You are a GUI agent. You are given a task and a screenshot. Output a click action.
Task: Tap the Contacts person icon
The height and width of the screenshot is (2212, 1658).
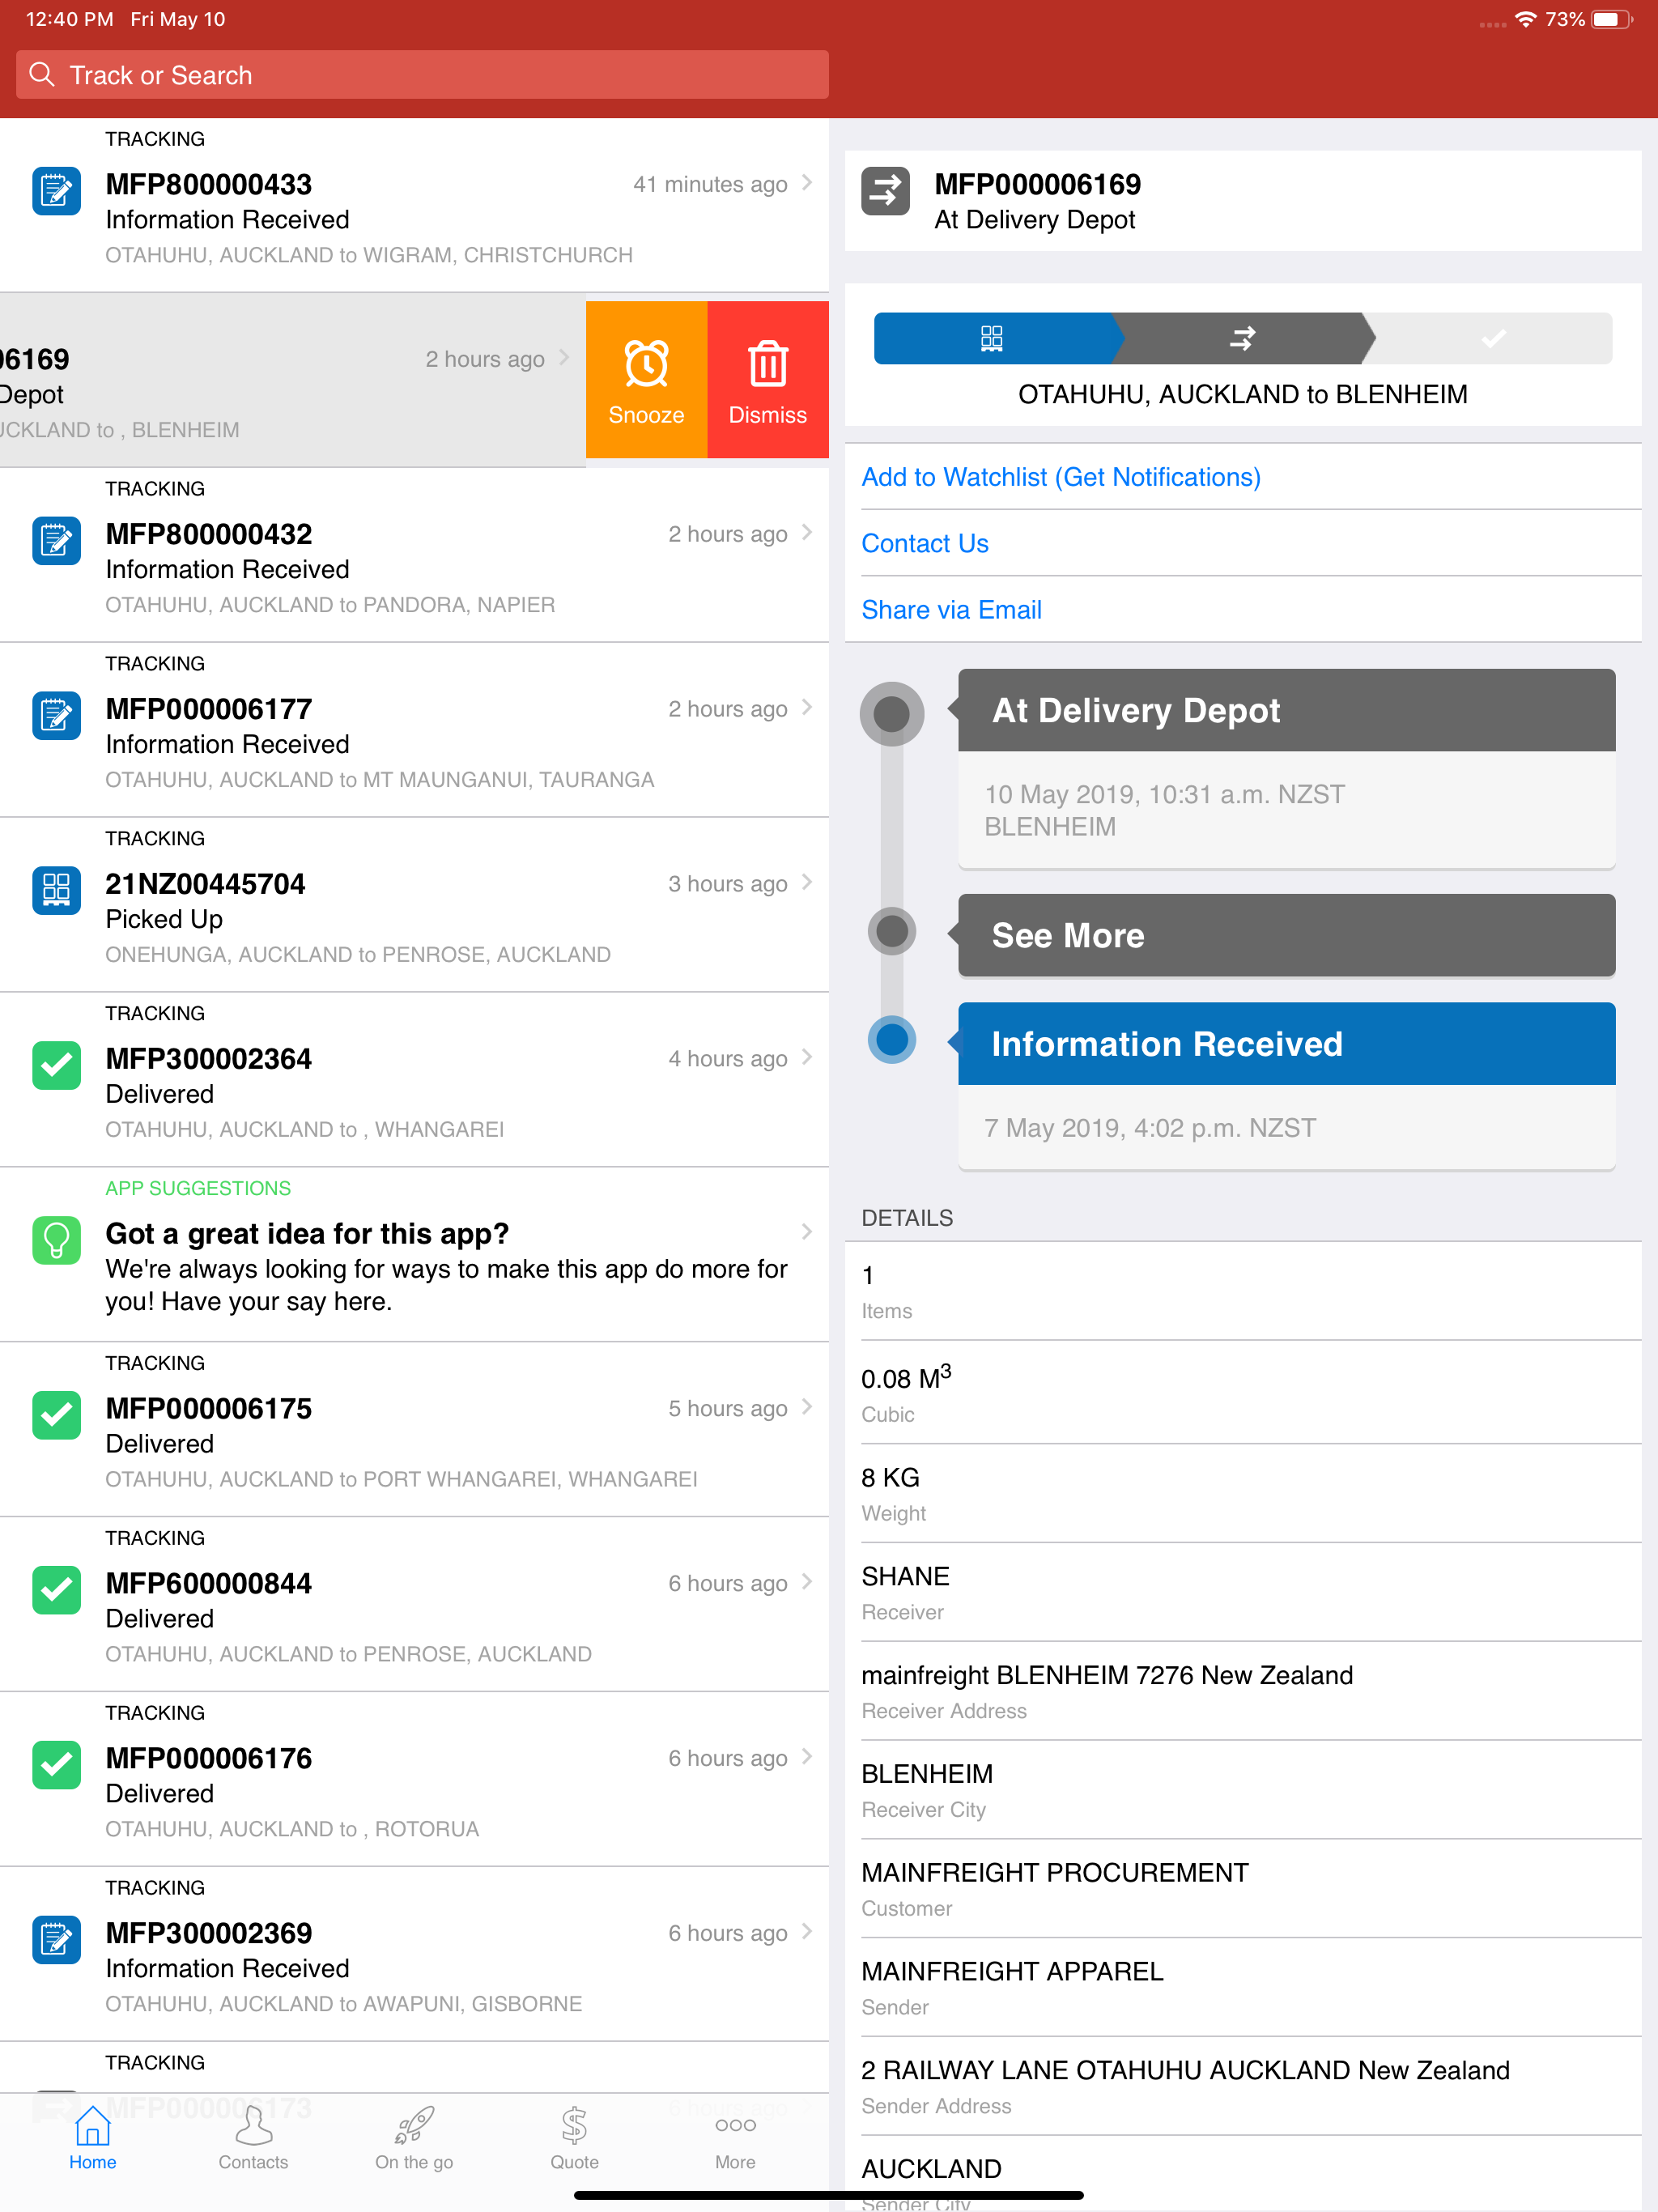(254, 2125)
